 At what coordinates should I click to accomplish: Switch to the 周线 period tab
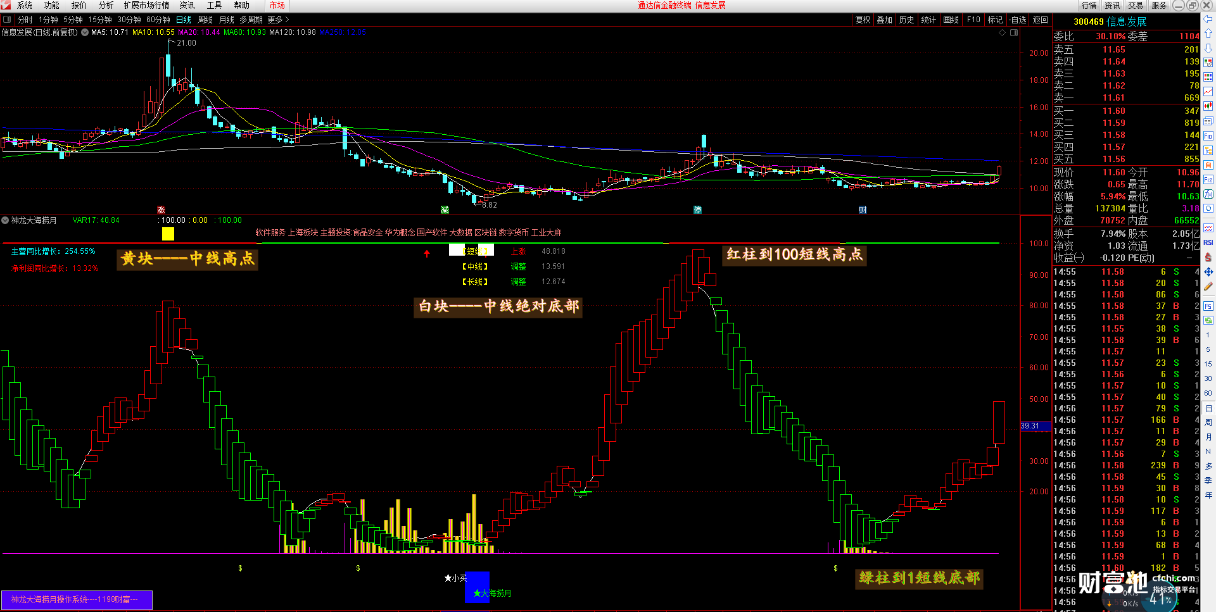point(205,20)
